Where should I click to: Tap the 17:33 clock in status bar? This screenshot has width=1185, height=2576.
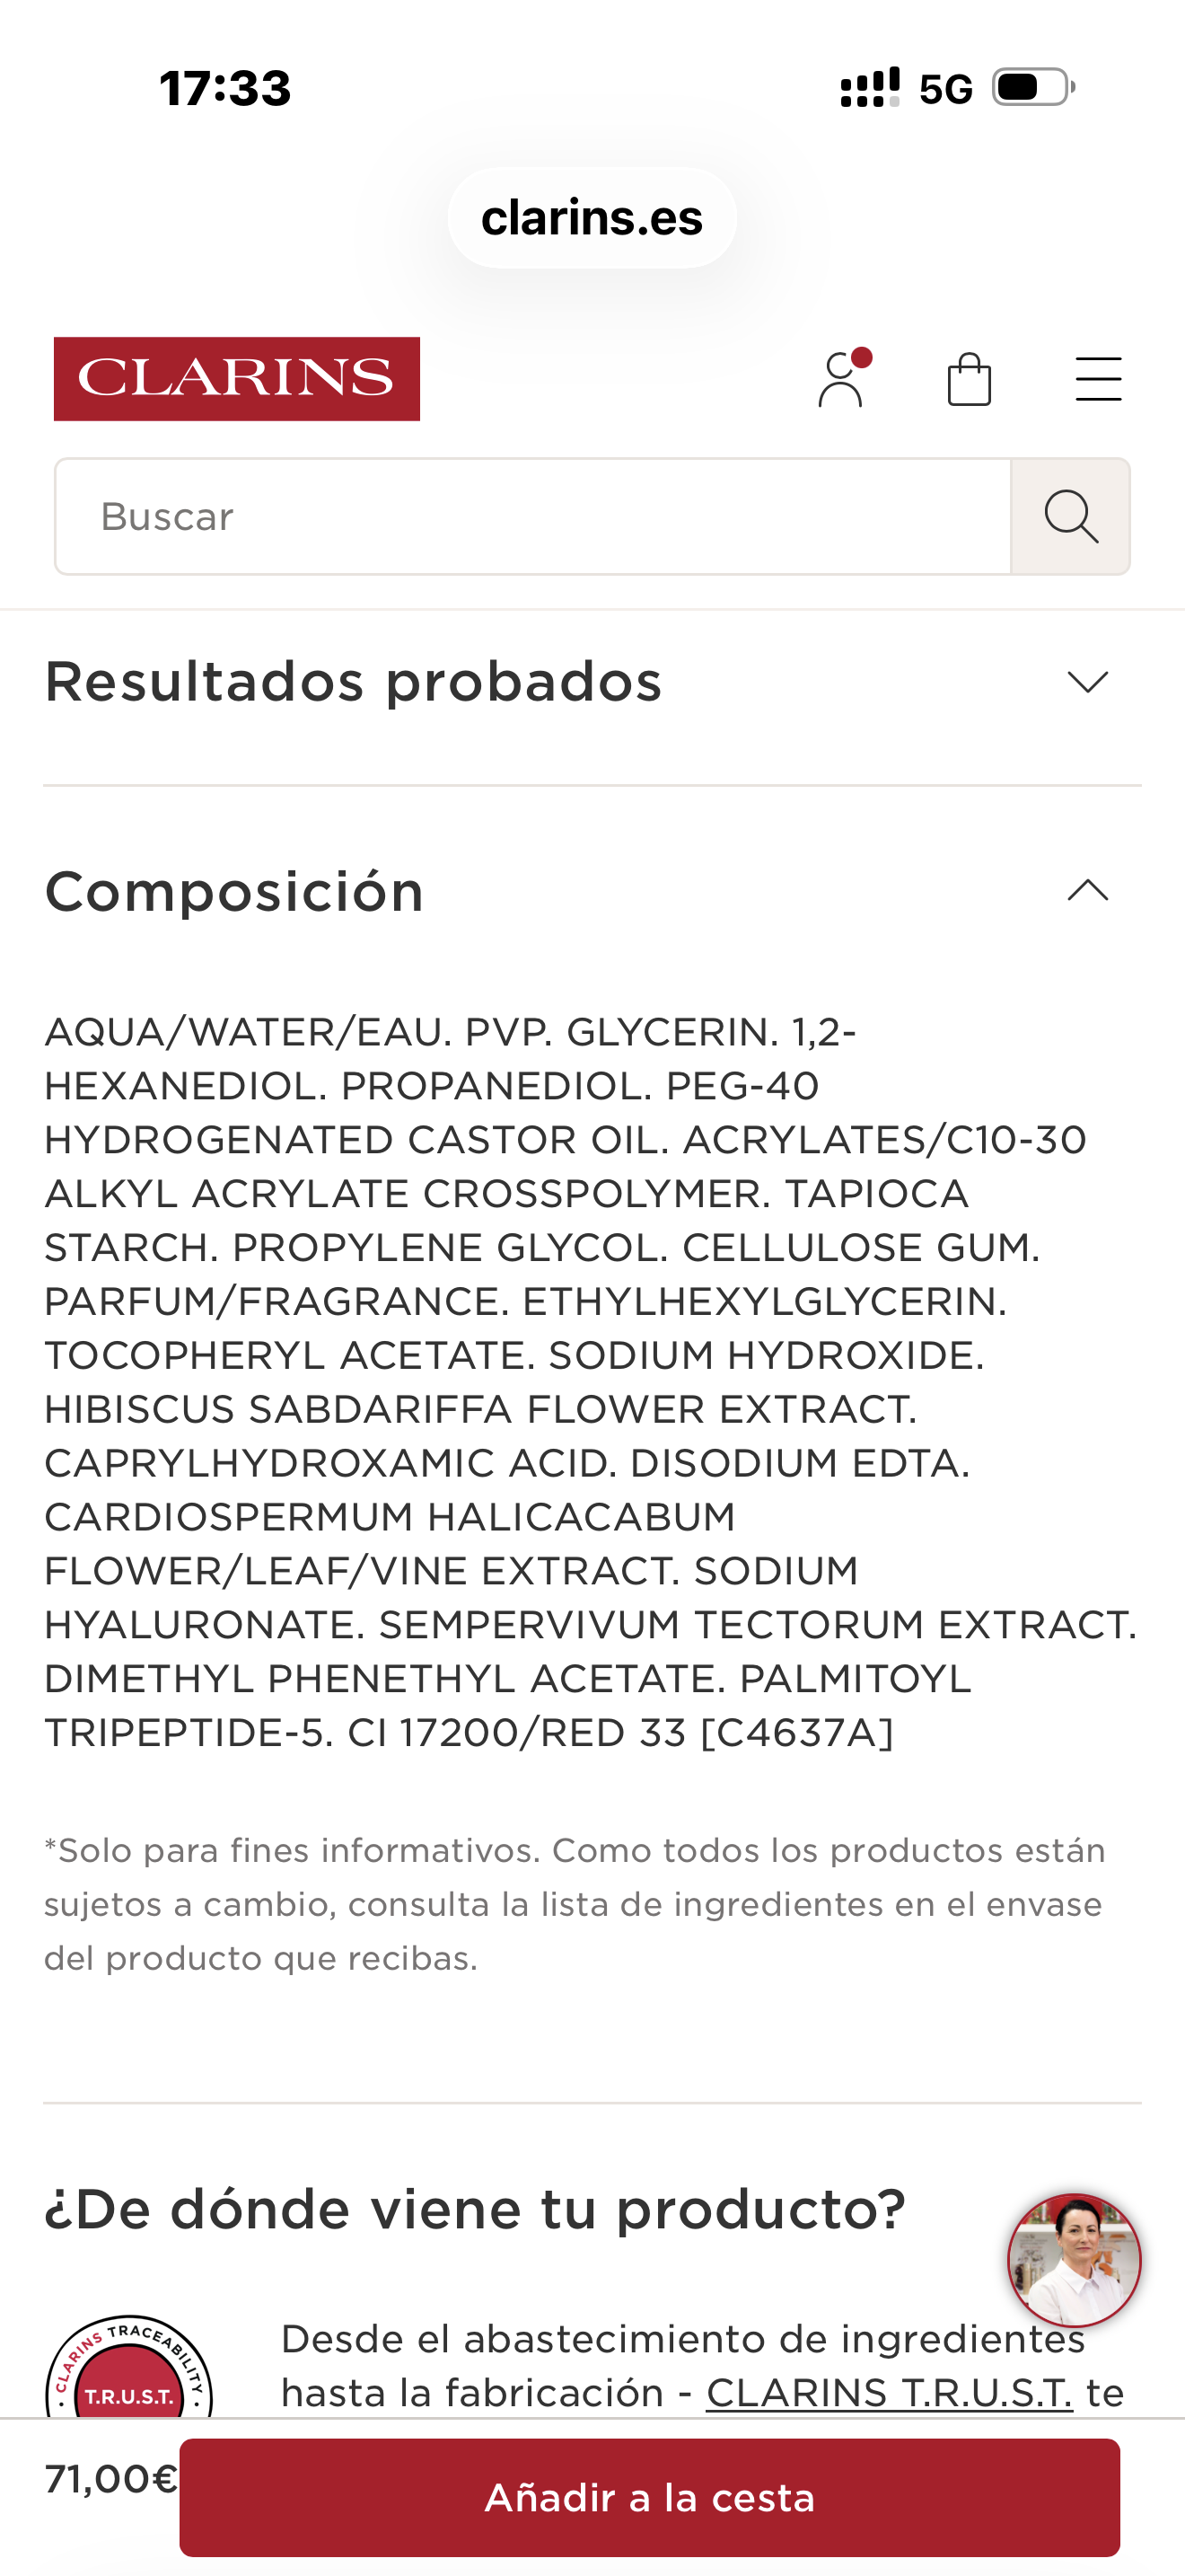[x=226, y=88]
